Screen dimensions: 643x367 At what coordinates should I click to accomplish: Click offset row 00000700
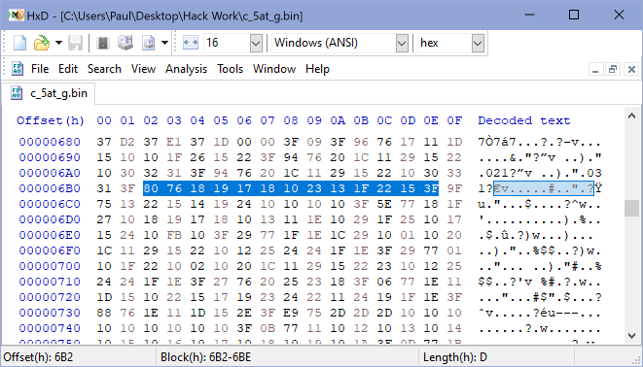pos(50,266)
